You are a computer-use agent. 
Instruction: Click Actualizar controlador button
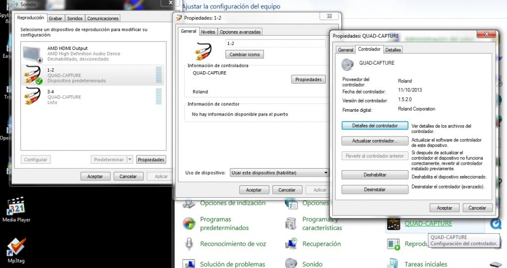pyautogui.click(x=375, y=141)
